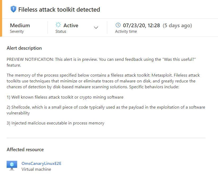
Task: Click the 'Well known fileless attack toolkit' item
Action: pyautogui.click(x=65, y=97)
